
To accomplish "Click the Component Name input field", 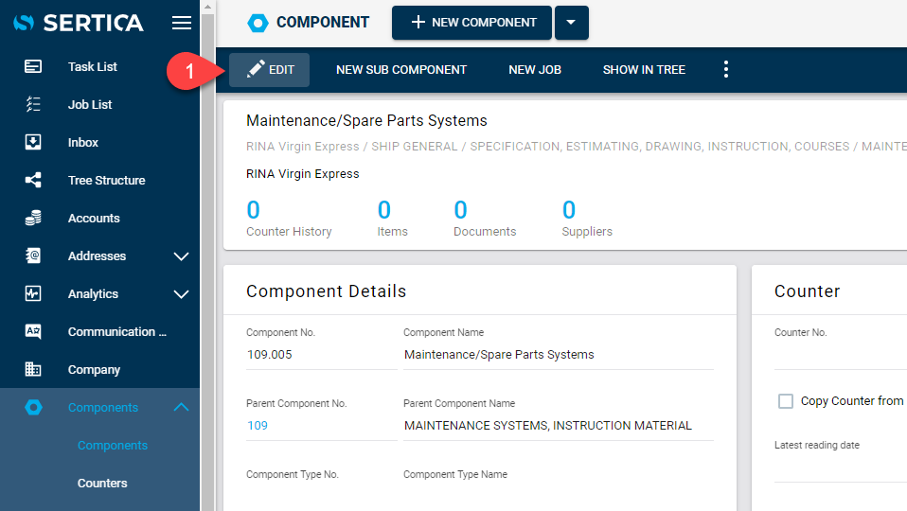I will 559,354.
